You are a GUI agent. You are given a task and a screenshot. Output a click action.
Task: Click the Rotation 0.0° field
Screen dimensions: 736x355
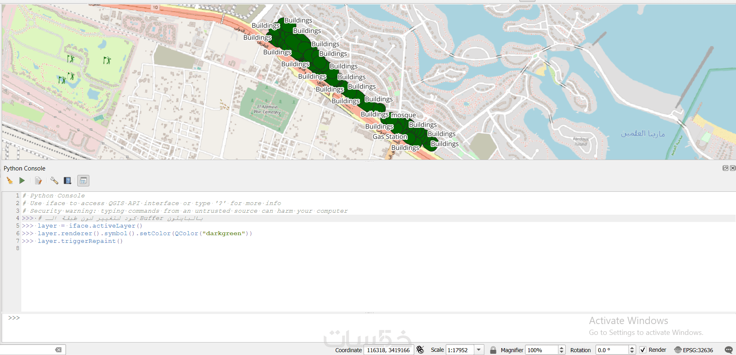click(x=612, y=350)
